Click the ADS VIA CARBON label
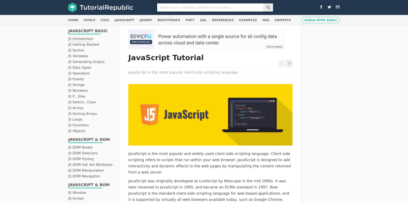Screen dimensions: 408x203 [x=274, y=47]
